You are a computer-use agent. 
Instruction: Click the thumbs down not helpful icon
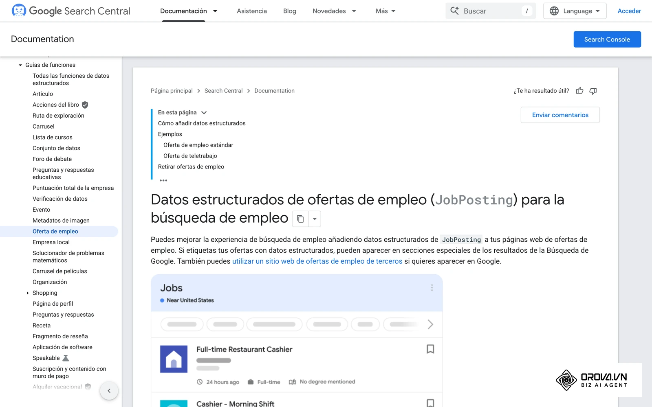(593, 91)
